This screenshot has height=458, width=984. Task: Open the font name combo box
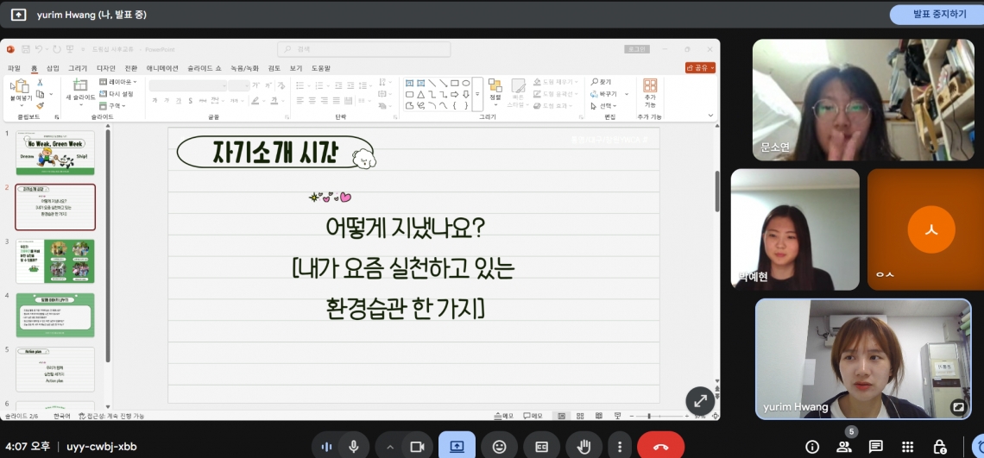click(x=188, y=85)
